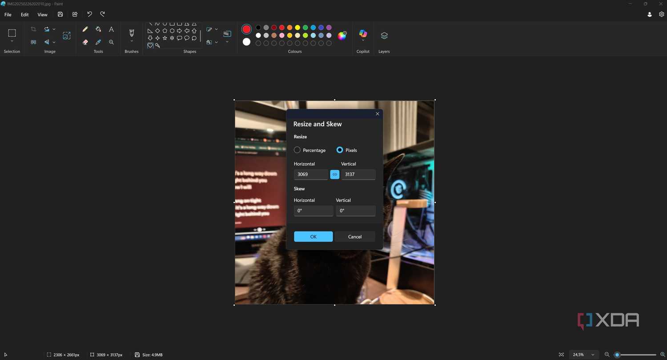Undo the last action

coord(89,15)
